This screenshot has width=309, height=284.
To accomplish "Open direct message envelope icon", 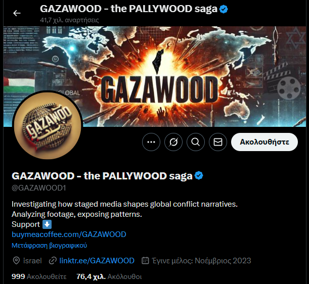I will [218, 142].
